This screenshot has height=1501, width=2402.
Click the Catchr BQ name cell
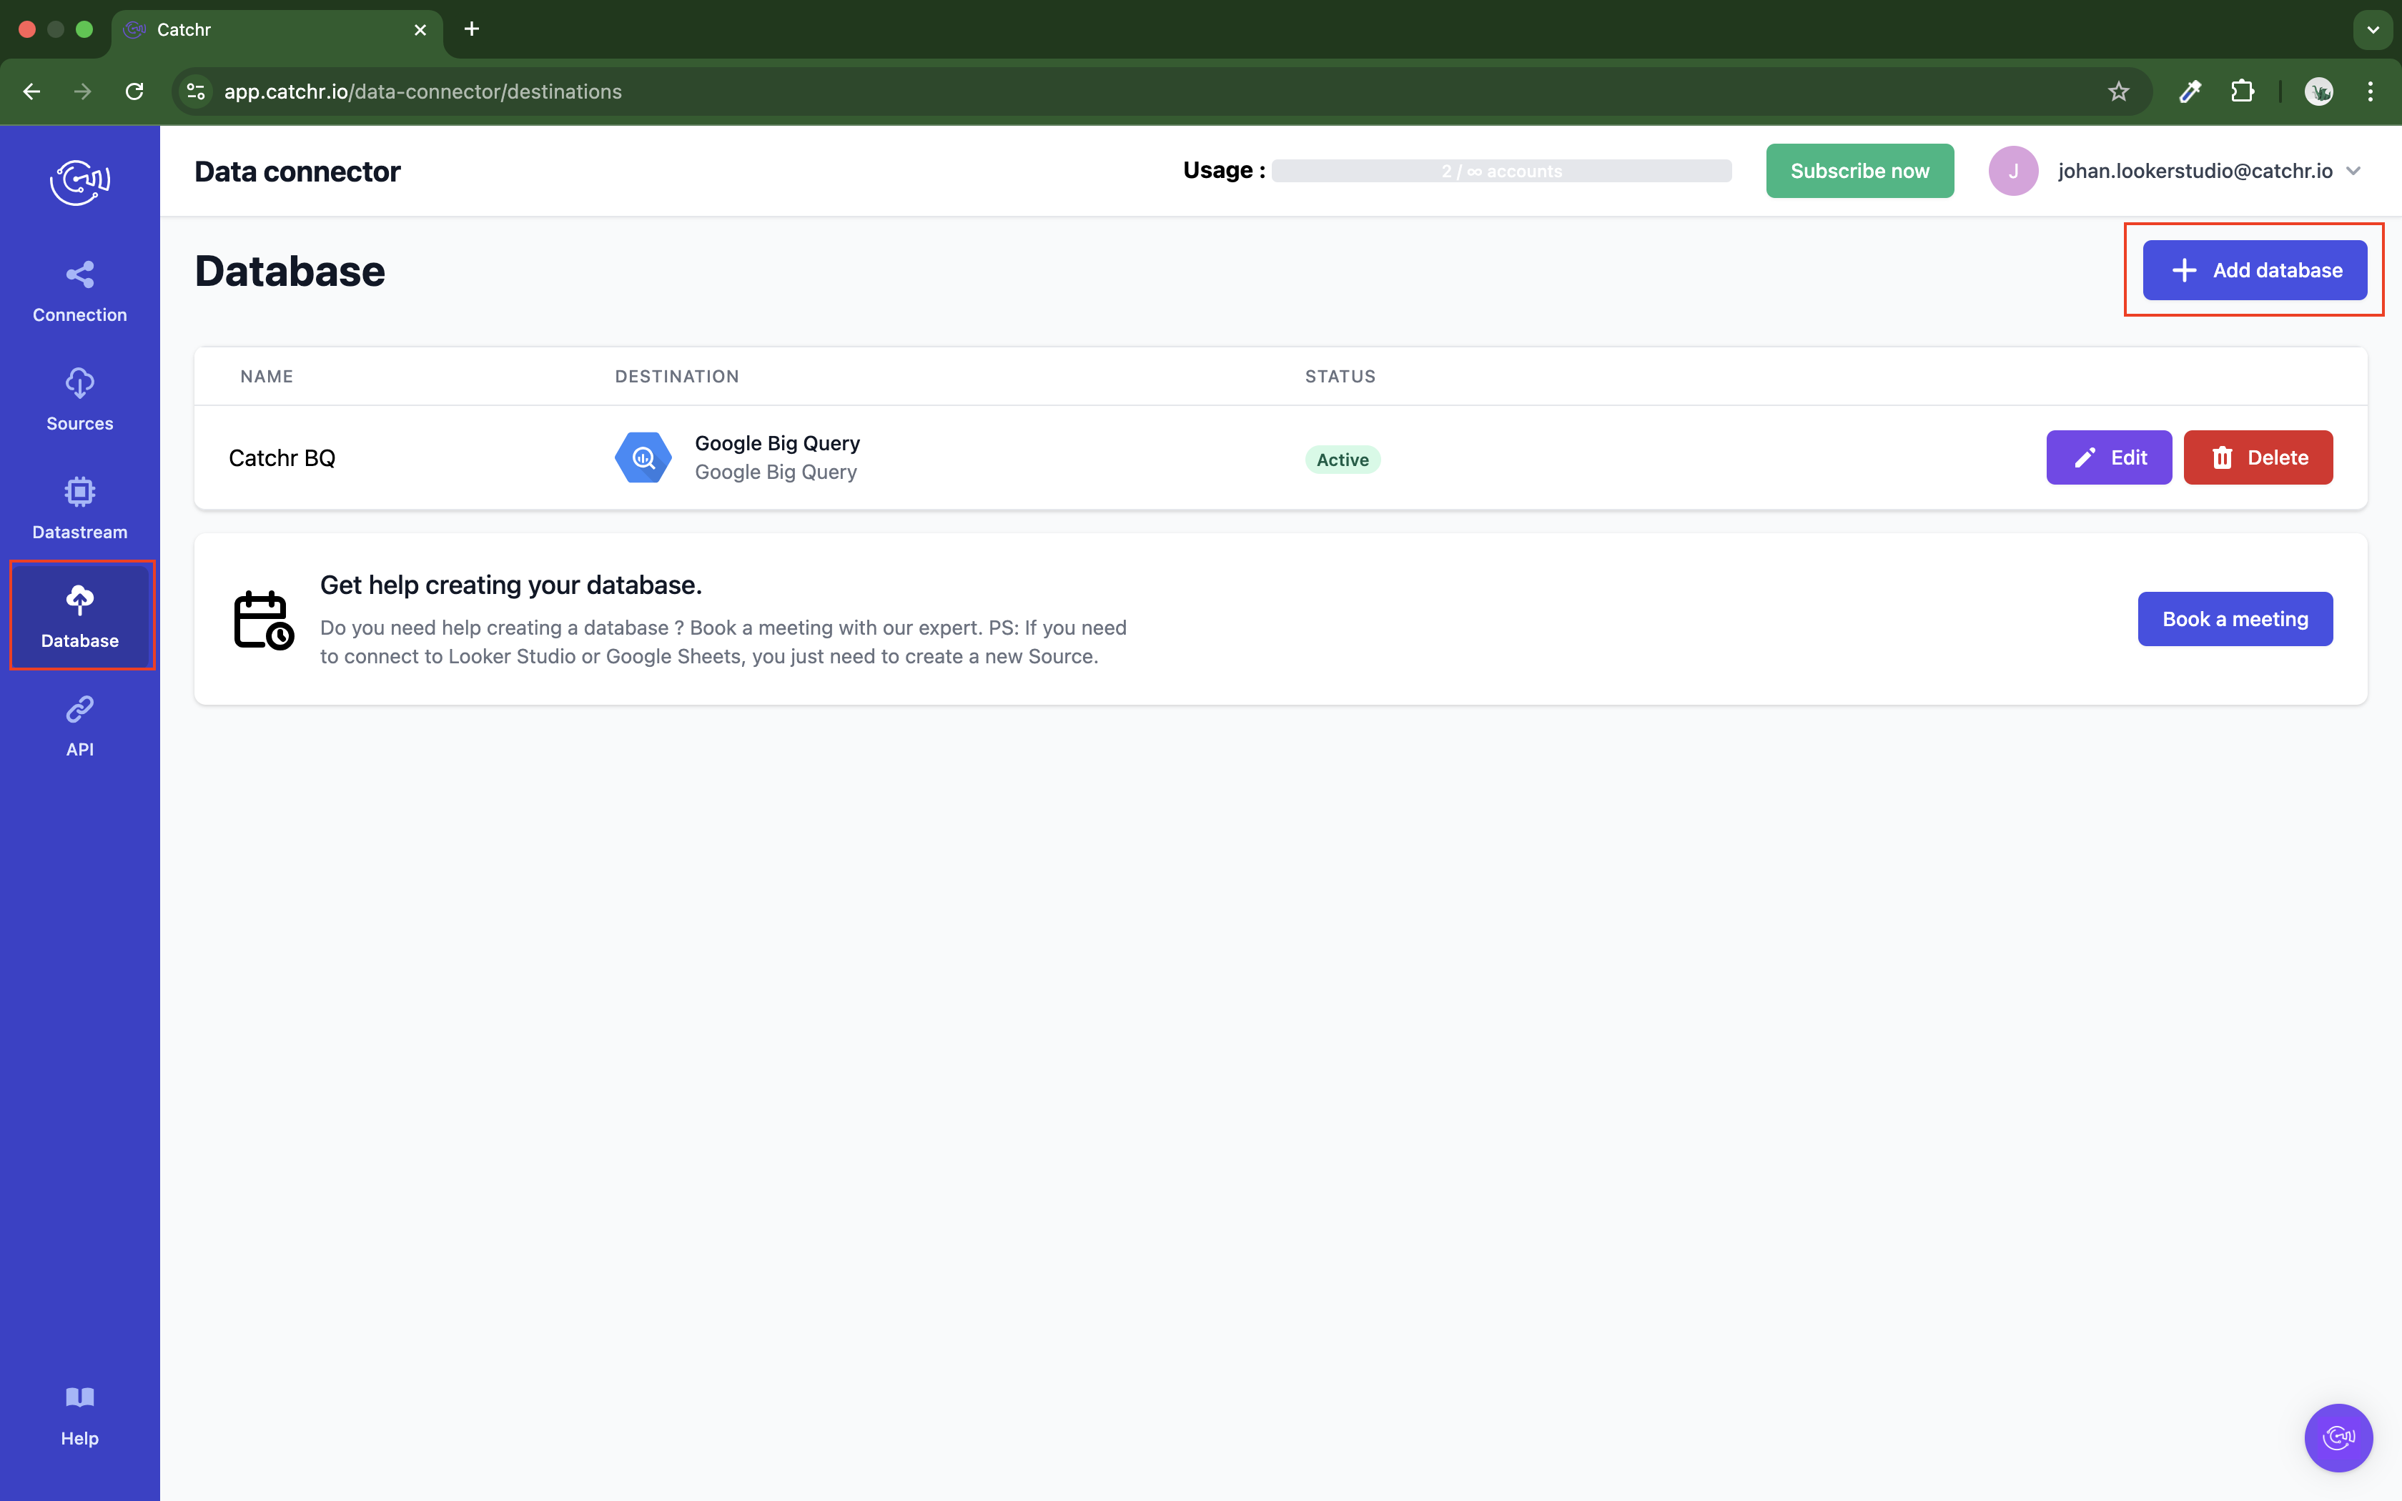click(282, 457)
